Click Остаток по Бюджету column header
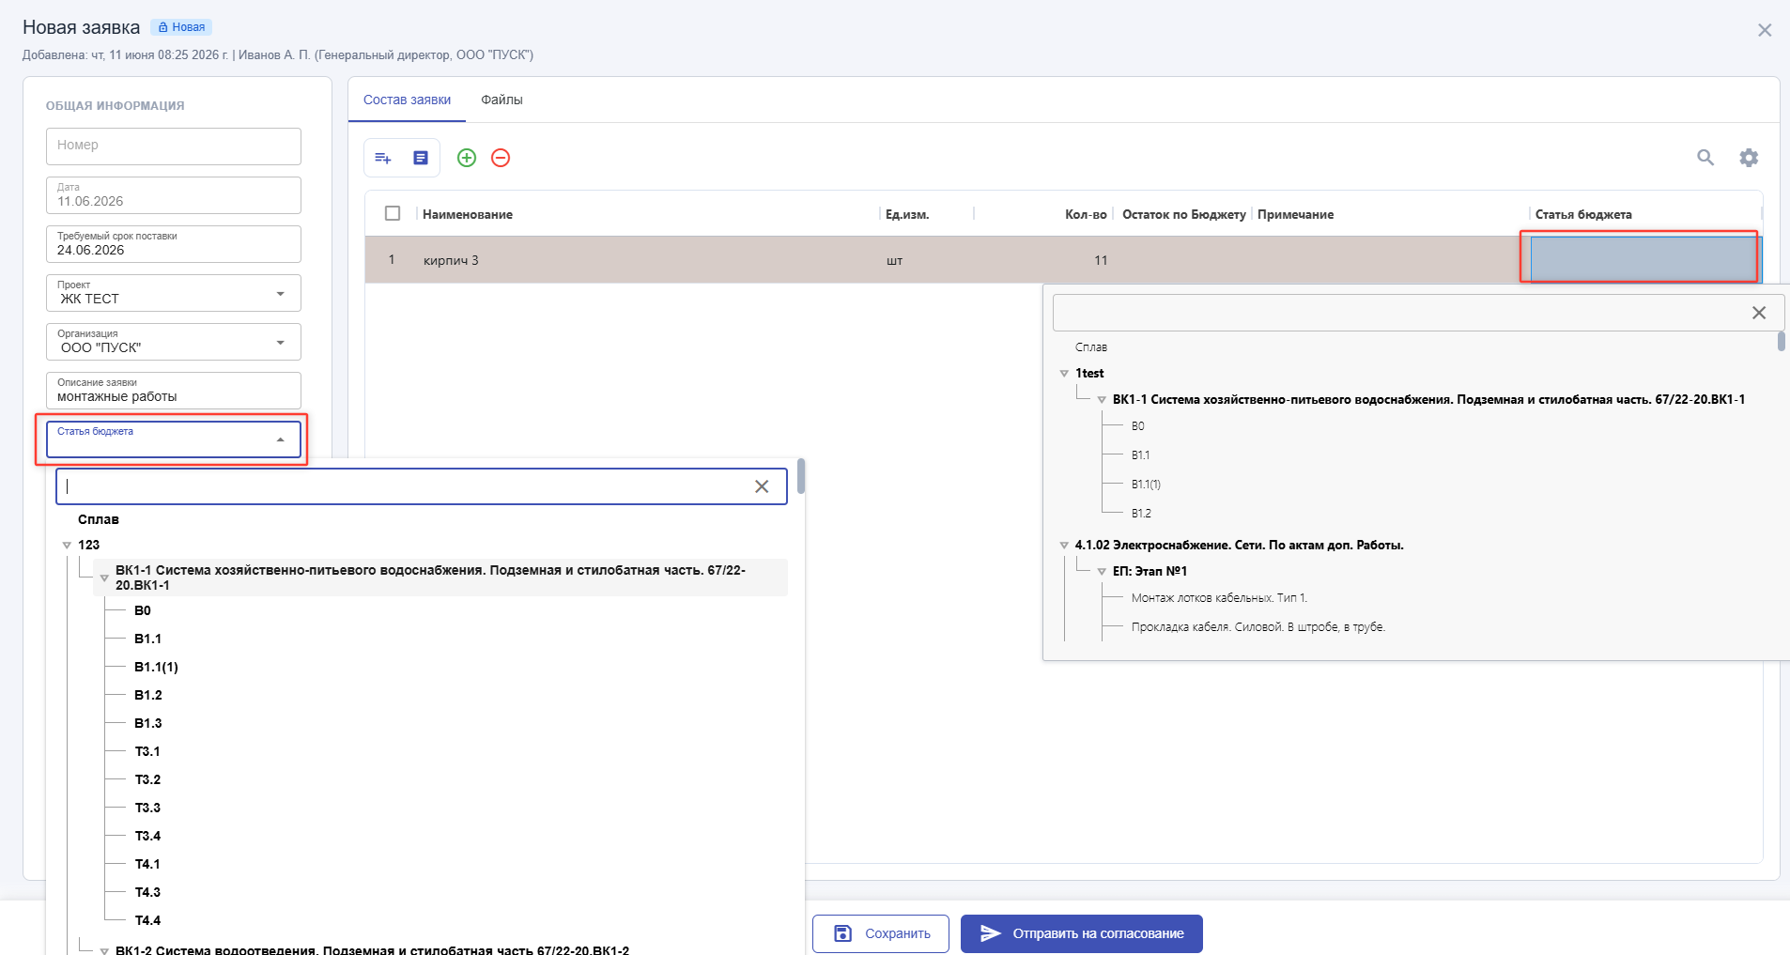Image resolution: width=1790 pixels, height=955 pixels. click(x=1184, y=214)
